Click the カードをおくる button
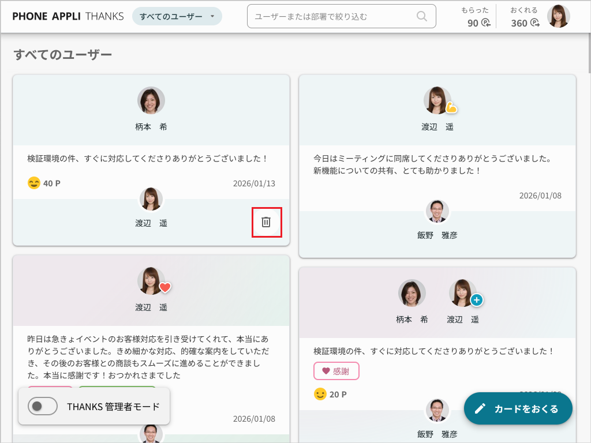Screen dimensions: 591x443 click(518, 409)
